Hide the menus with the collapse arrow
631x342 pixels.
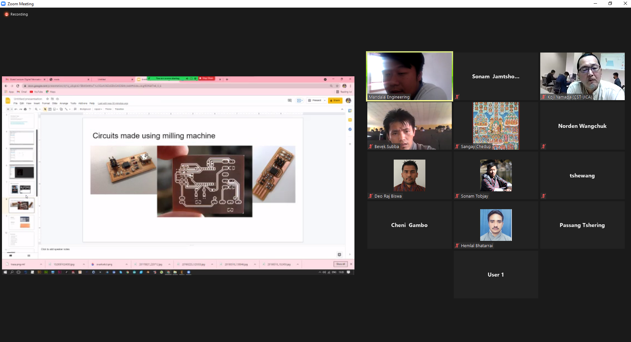click(342, 109)
